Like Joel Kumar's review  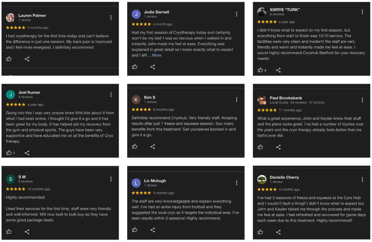pos(9,153)
